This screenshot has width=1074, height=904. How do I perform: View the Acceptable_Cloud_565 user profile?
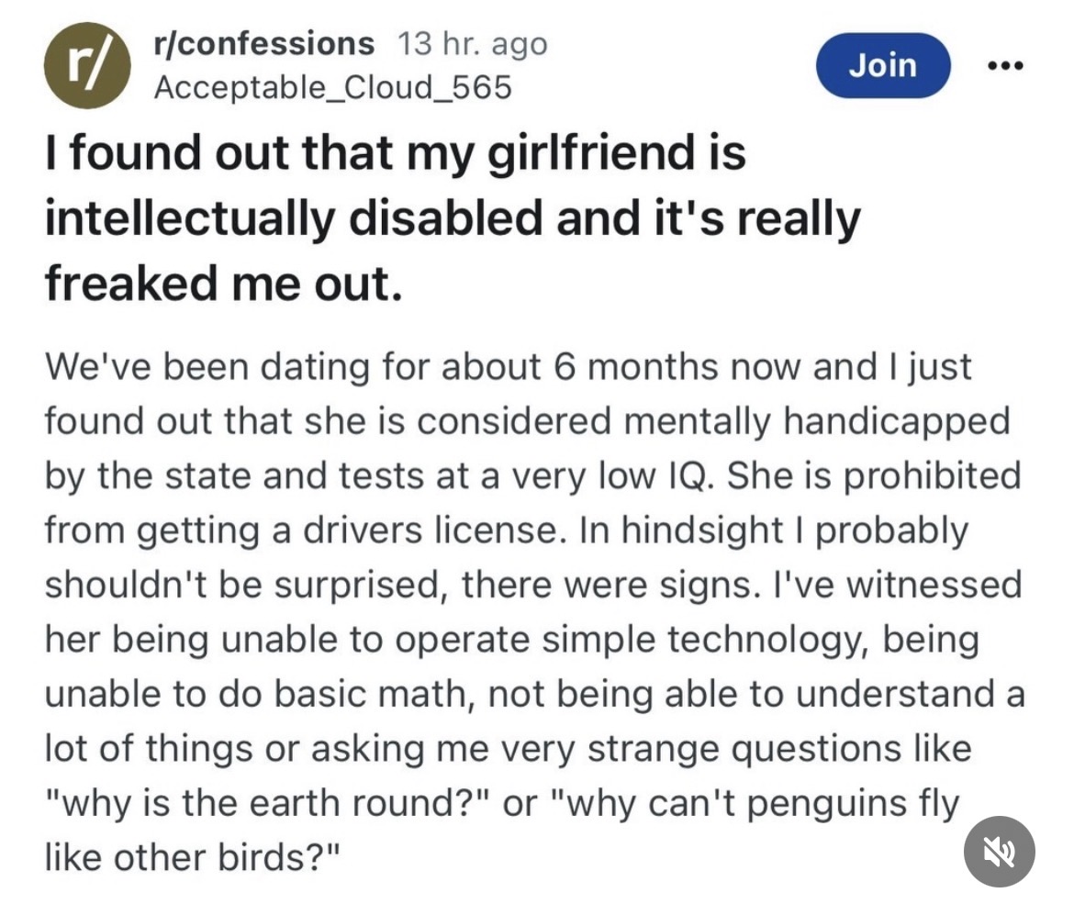pos(332,87)
